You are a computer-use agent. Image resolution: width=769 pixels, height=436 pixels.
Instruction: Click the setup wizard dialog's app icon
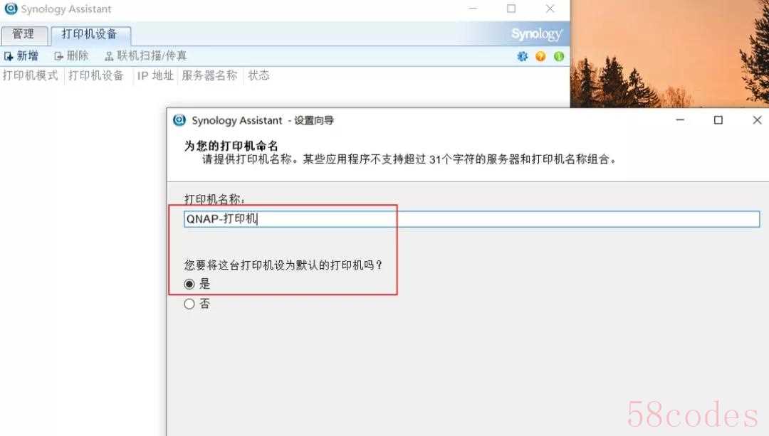coord(179,120)
